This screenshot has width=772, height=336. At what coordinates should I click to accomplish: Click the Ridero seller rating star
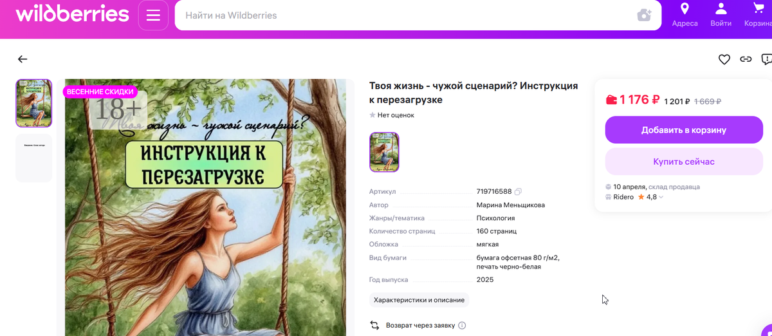641,197
